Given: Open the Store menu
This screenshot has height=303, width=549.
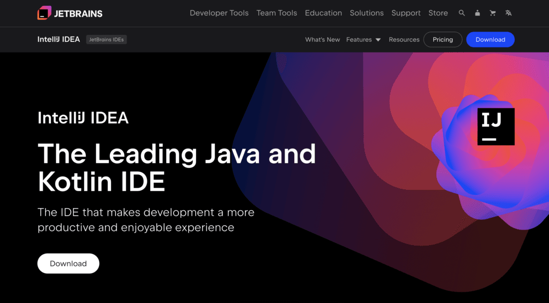Looking at the screenshot, I should [x=438, y=13].
